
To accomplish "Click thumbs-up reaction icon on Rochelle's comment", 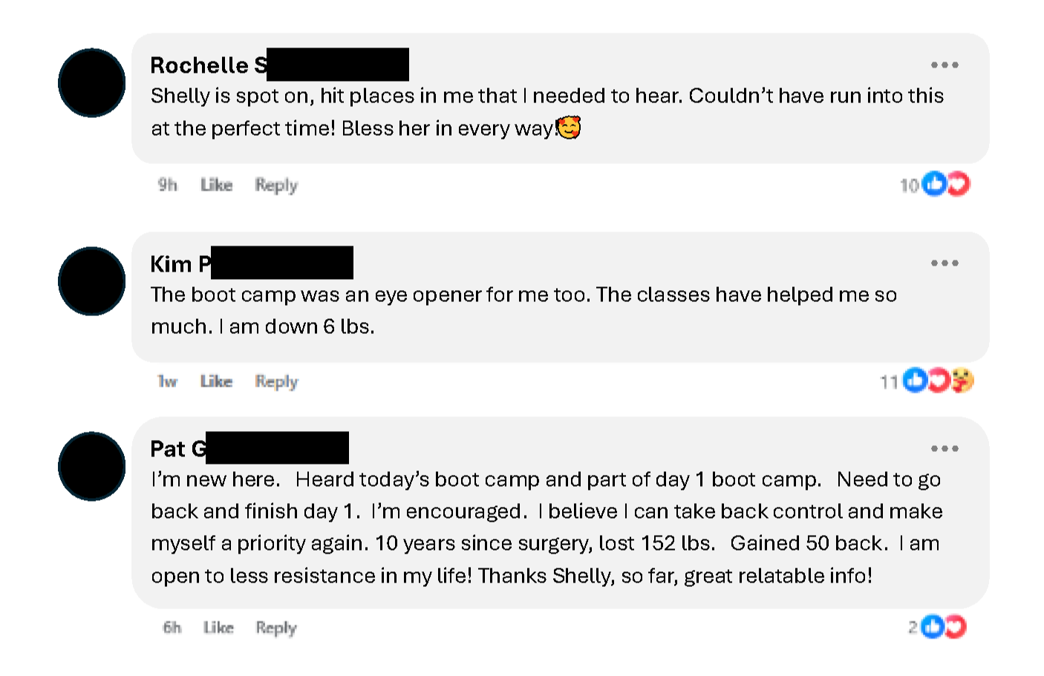I will tap(933, 183).
